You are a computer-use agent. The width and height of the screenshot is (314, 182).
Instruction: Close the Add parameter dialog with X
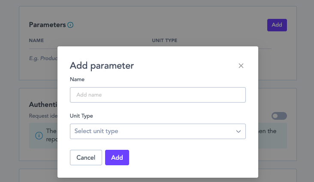pos(241,66)
